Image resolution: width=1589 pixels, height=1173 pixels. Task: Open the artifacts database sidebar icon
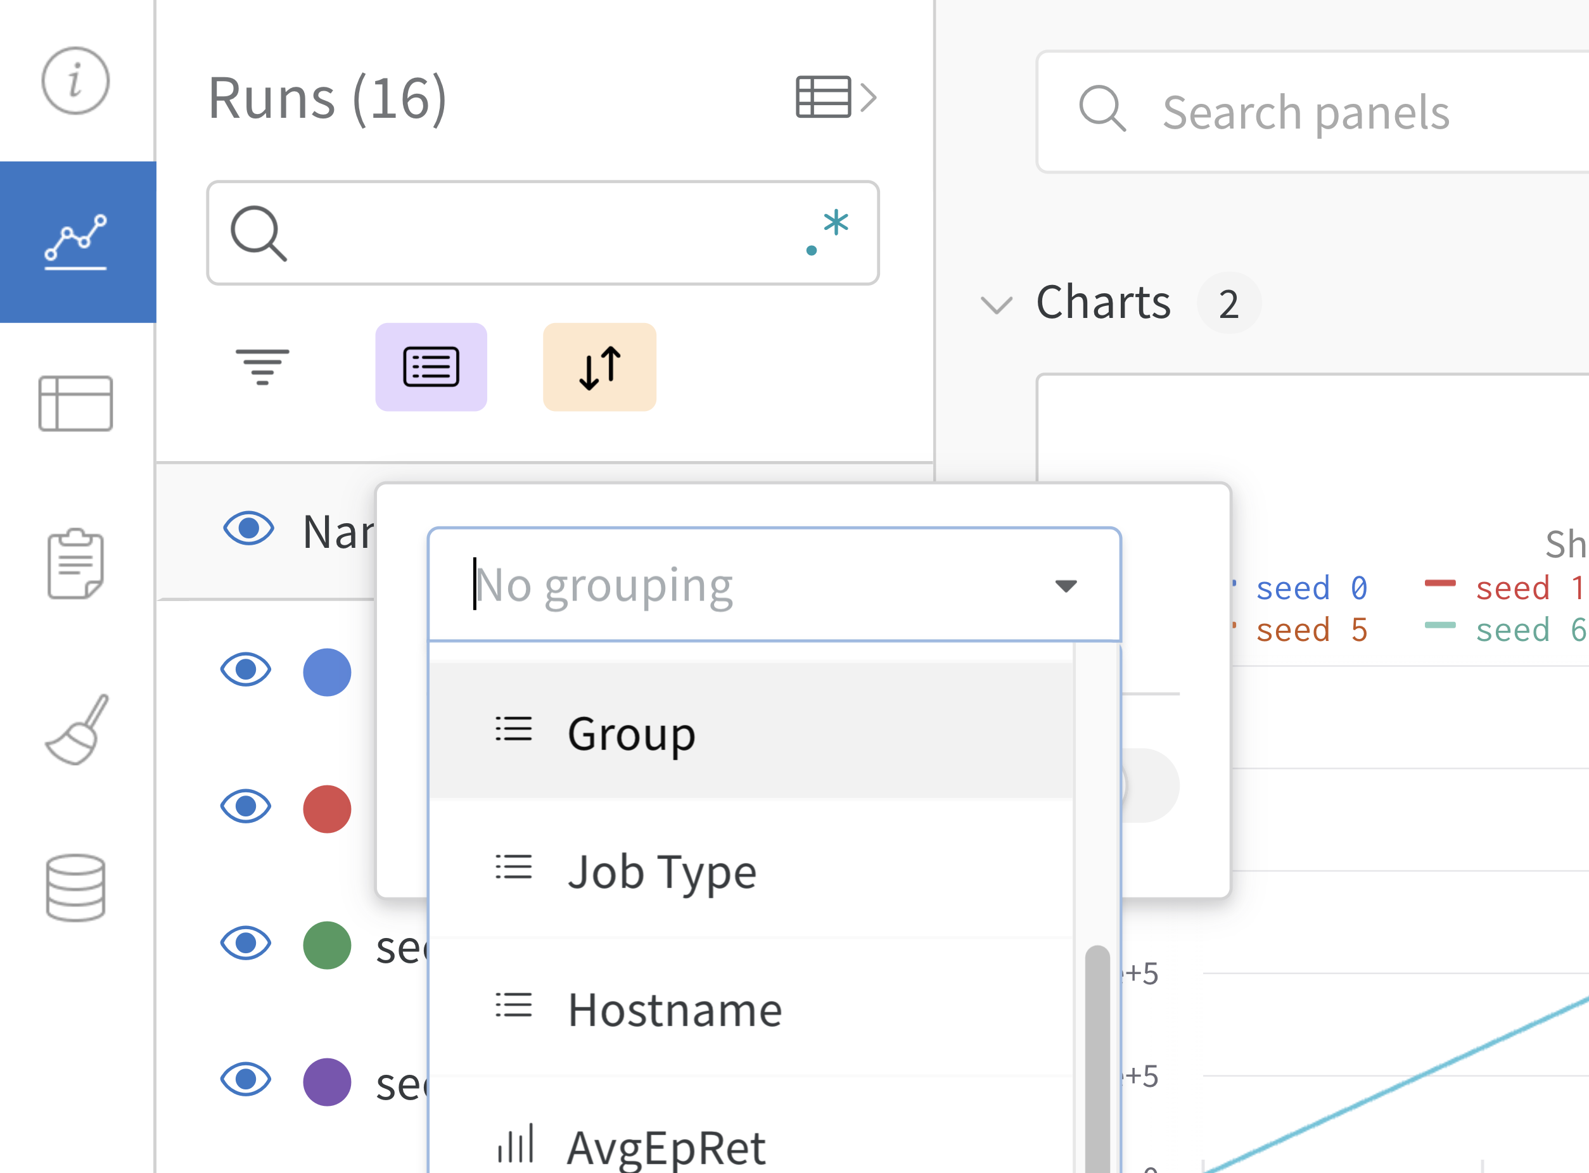point(75,887)
